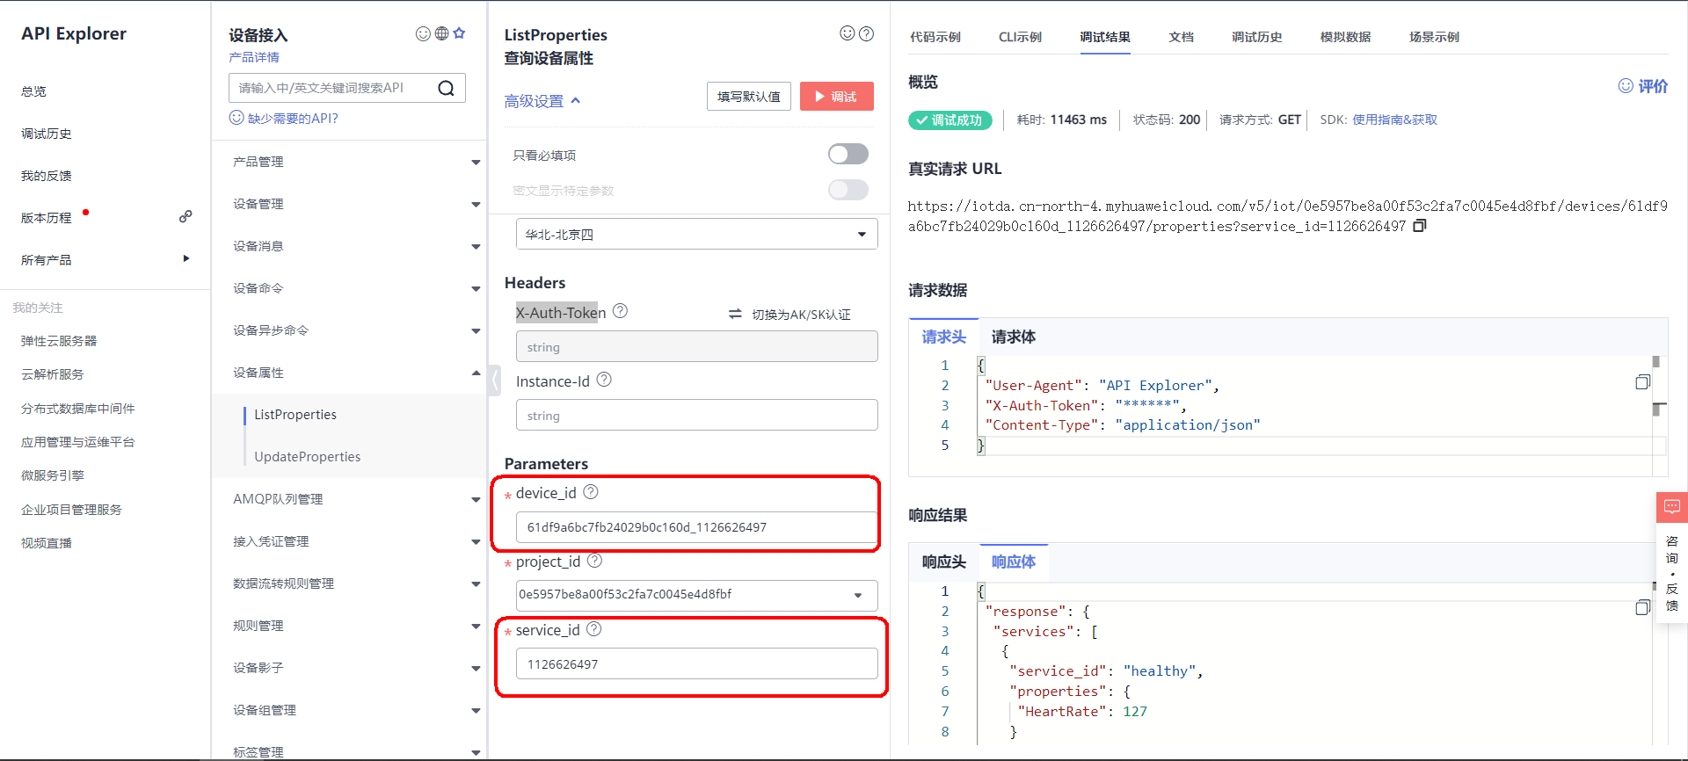This screenshot has height=761, width=1688.
Task: Copy the real request URL with the copy icon
Action: pyautogui.click(x=1419, y=226)
